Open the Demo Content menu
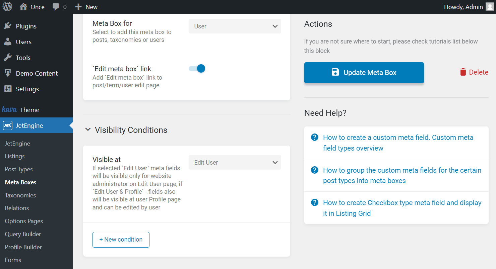The width and height of the screenshot is (496, 269). click(37, 73)
